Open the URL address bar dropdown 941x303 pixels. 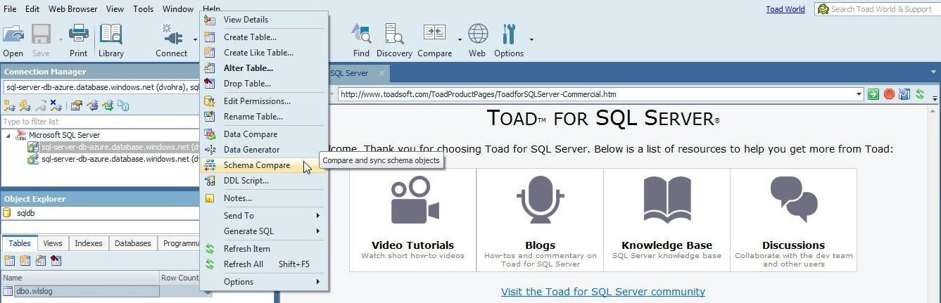[859, 94]
